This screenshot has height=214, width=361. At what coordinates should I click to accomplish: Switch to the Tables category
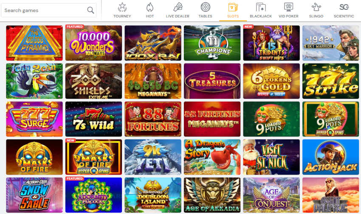coord(206,10)
